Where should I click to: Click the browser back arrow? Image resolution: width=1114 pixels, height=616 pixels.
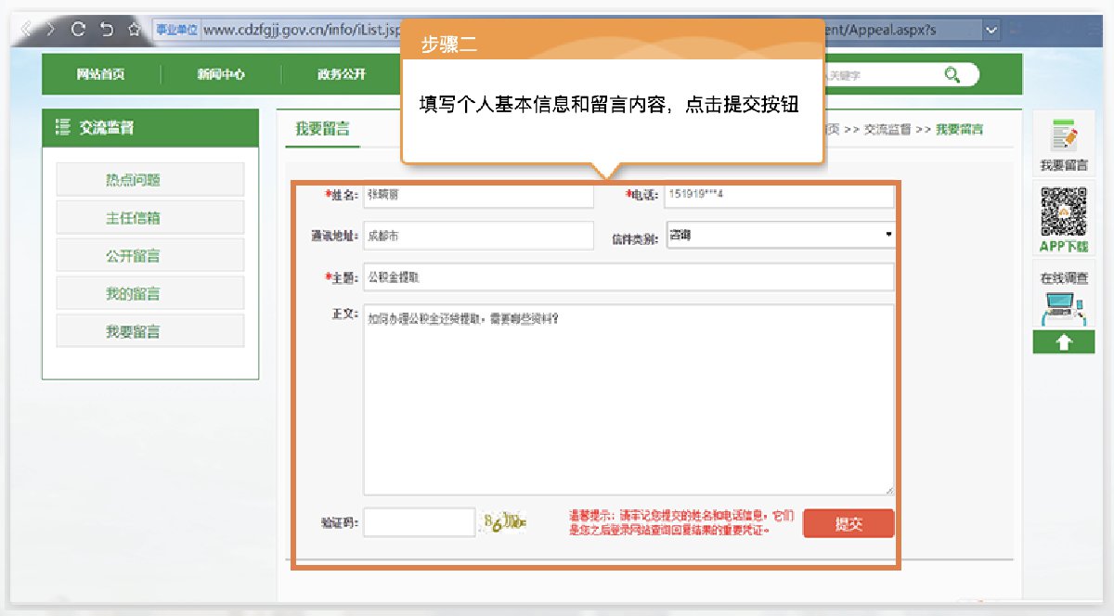click(25, 30)
